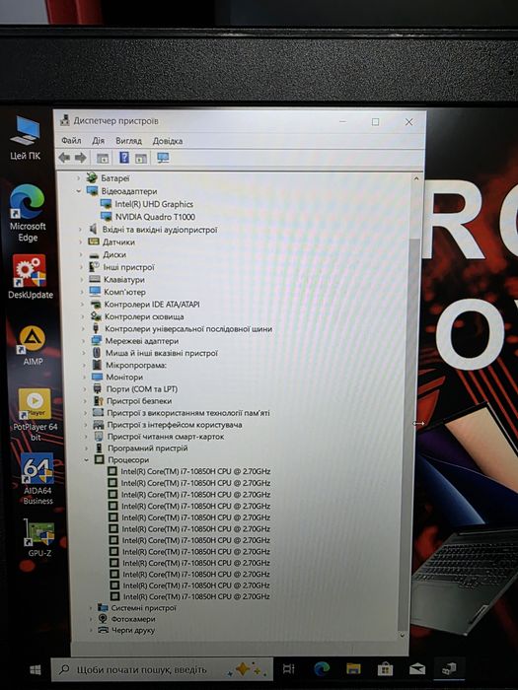This screenshot has height=690, width=518.
Task: Open Цей ПК desktop icon
Action: coord(25,139)
